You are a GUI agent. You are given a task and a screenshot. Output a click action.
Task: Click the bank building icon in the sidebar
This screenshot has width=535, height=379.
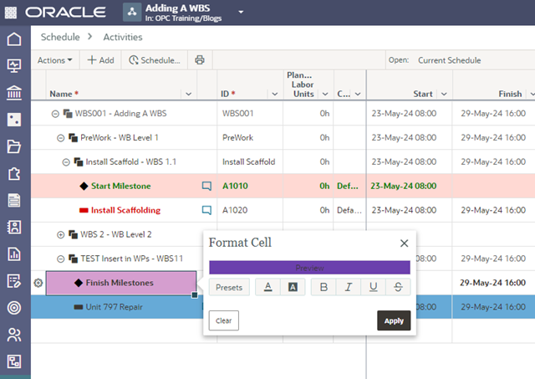[x=14, y=91]
